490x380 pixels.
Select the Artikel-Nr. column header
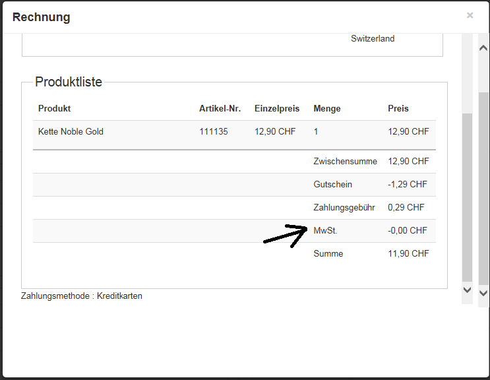[x=220, y=109]
